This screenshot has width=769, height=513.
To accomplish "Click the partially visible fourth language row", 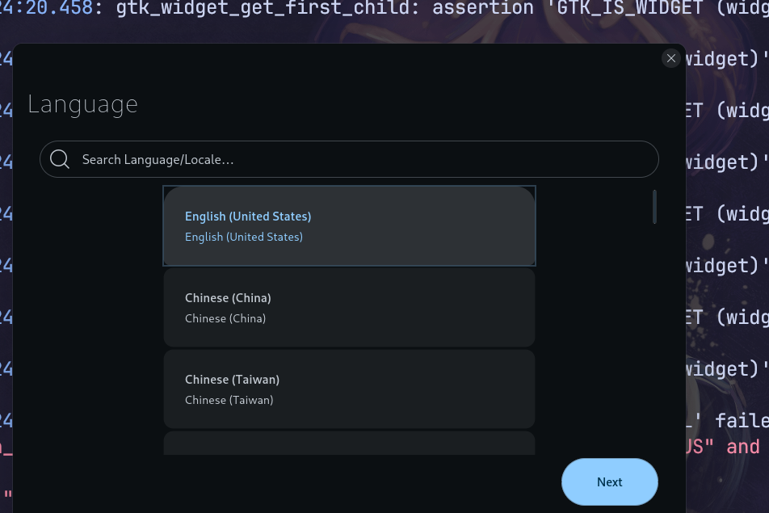I will point(349,444).
